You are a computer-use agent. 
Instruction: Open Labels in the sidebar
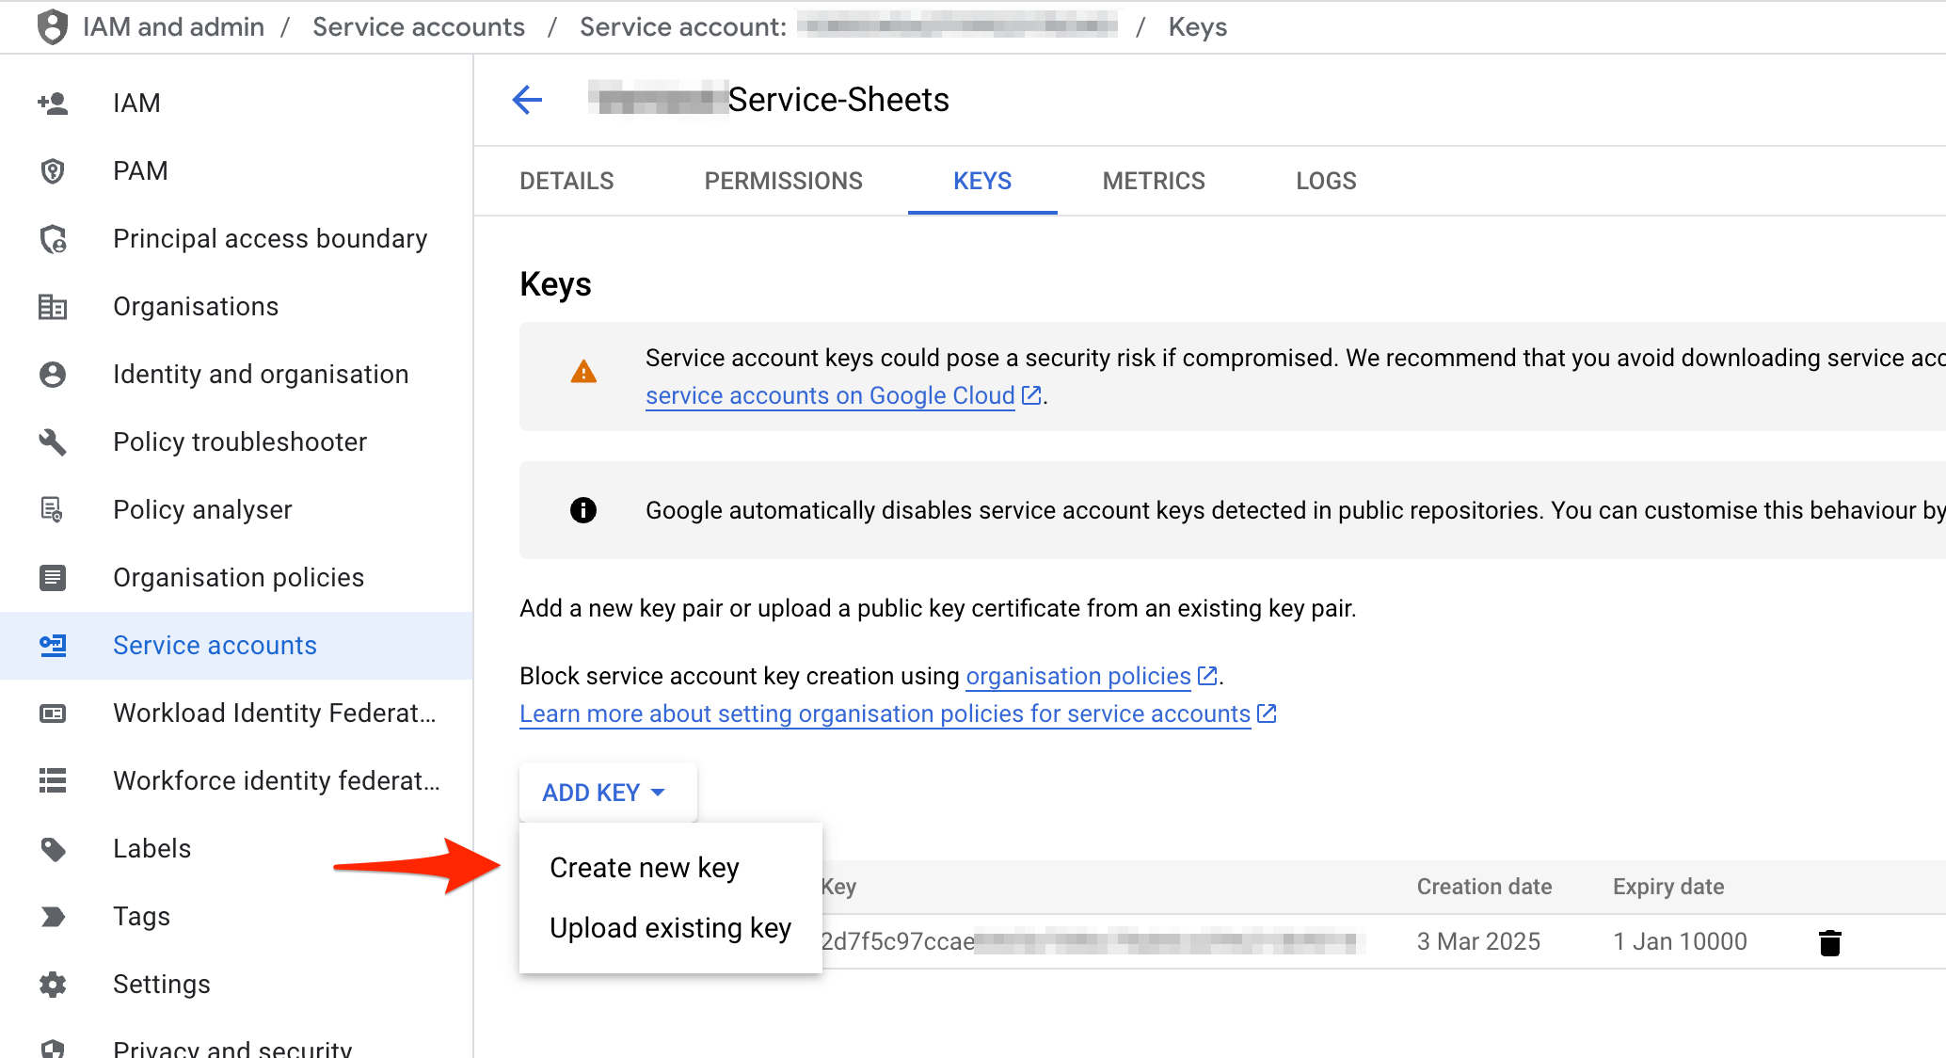point(236,848)
